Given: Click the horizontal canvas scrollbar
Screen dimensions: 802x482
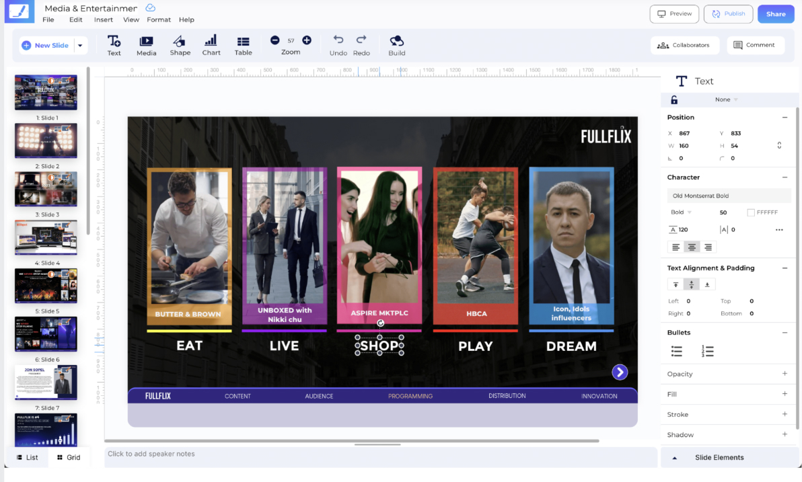Looking at the screenshot, I should [351, 440].
